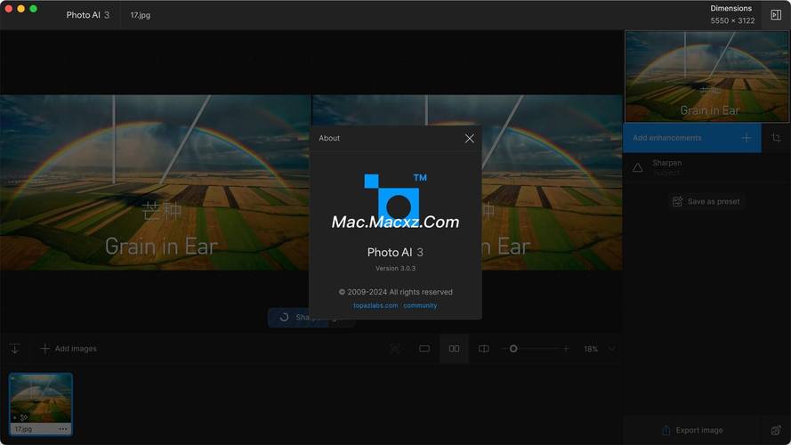Open the 17.jpg thumbnail options menu
Viewport: 791px width, 445px height.
63,429
